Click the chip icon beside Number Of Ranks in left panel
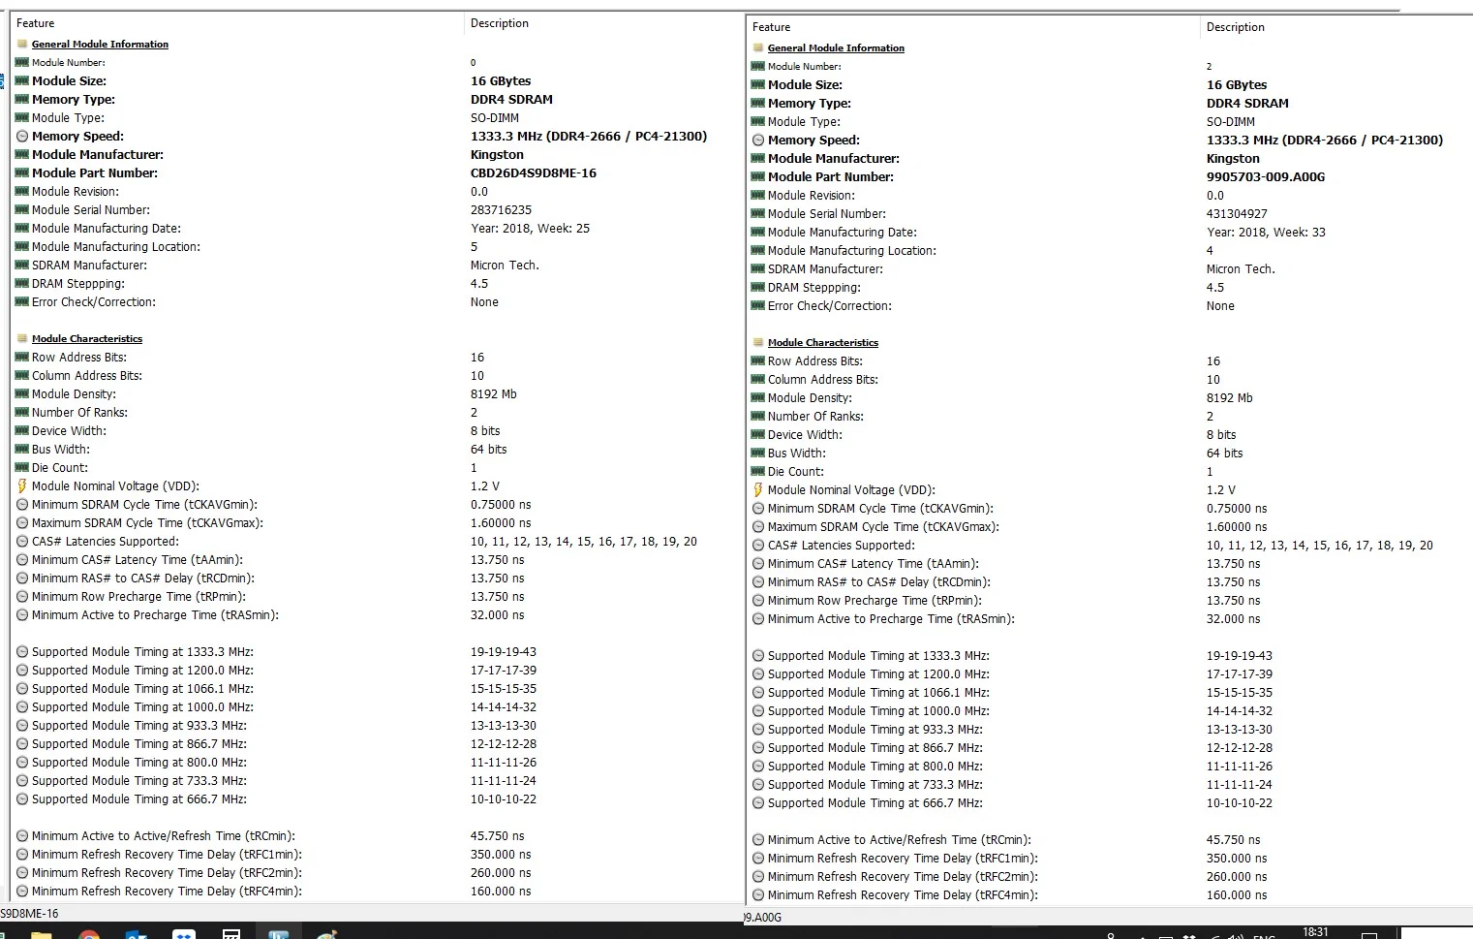The height and width of the screenshot is (939, 1473). [22, 412]
